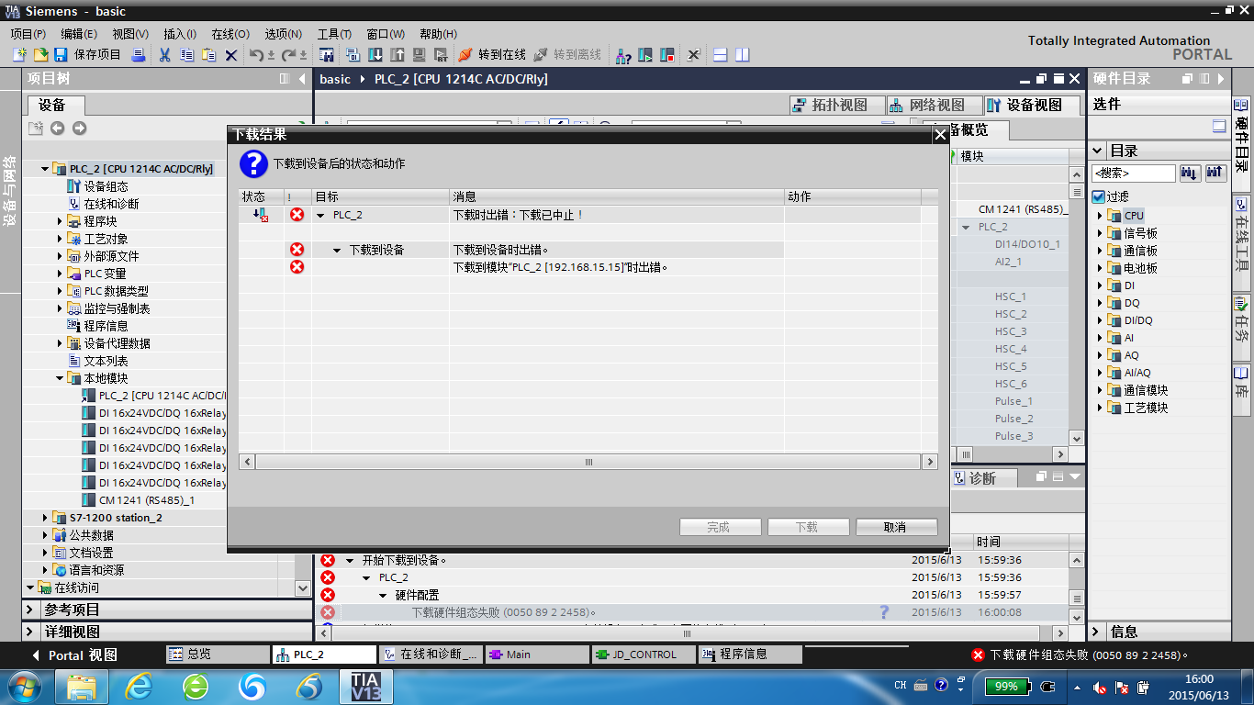Click the new project toolbar icon
Image resolution: width=1254 pixels, height=705 pixels.
[19, 55]
